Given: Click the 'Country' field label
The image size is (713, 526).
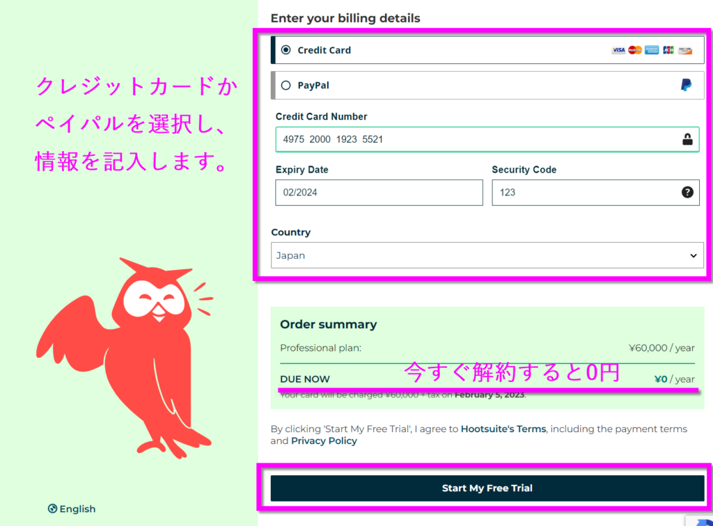Looking at the screenshot, I should click(x=290, y=232).
